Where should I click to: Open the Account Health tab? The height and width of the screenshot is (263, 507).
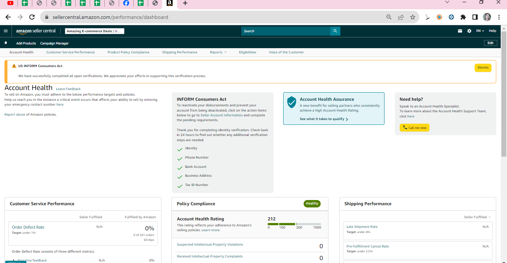click(21, 52)
